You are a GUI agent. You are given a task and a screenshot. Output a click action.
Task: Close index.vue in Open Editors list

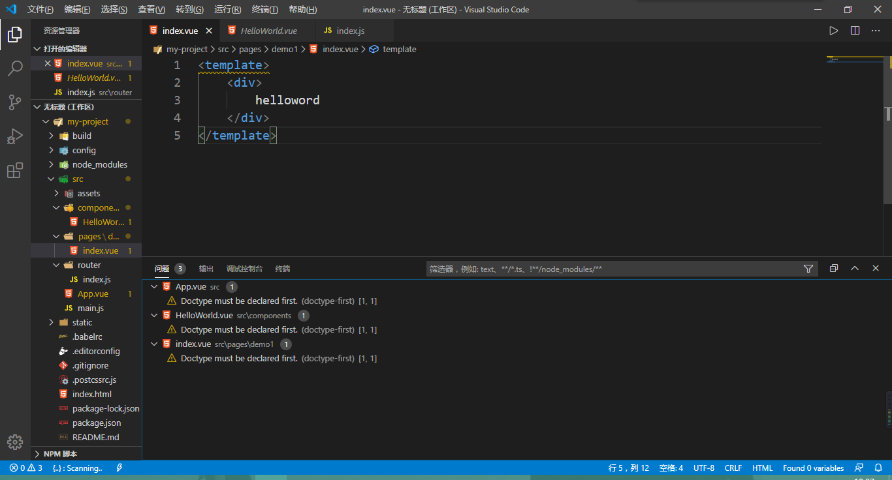(47, 63)
